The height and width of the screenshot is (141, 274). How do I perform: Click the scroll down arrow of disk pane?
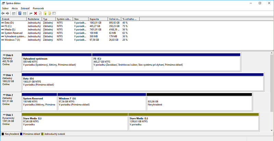point(272,130)
